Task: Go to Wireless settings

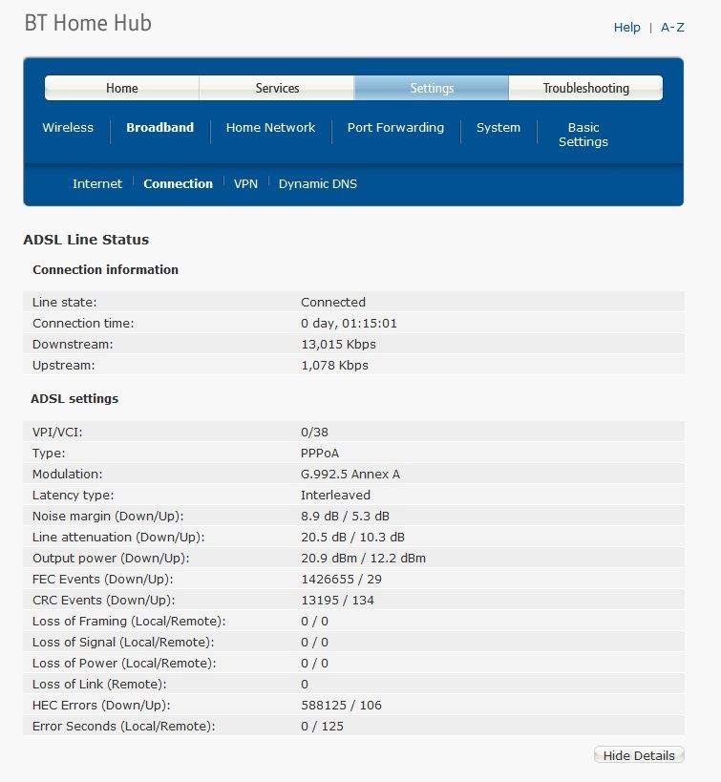Action: click(x=68, y=128)
